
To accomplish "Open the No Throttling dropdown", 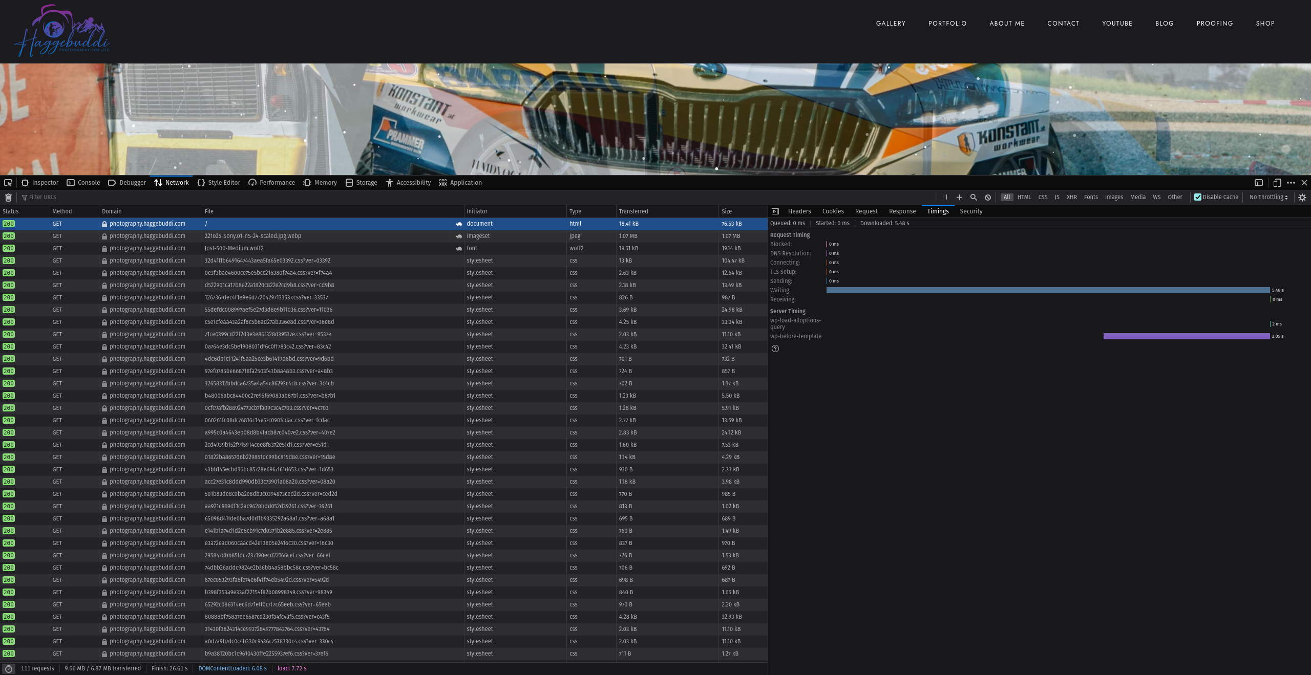I will (x=1268, y=197).
